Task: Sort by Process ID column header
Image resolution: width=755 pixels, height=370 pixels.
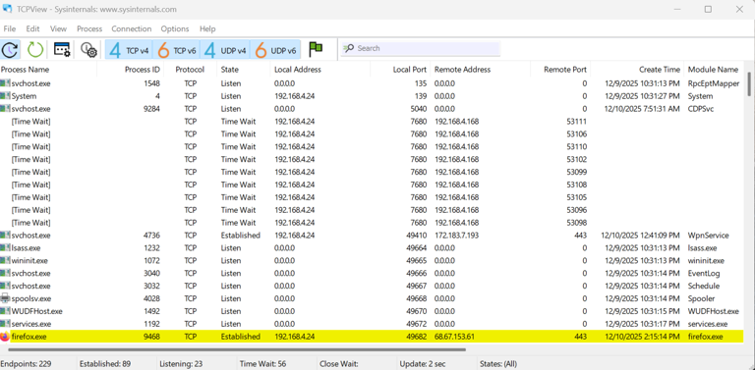Action: click(131, 70)
